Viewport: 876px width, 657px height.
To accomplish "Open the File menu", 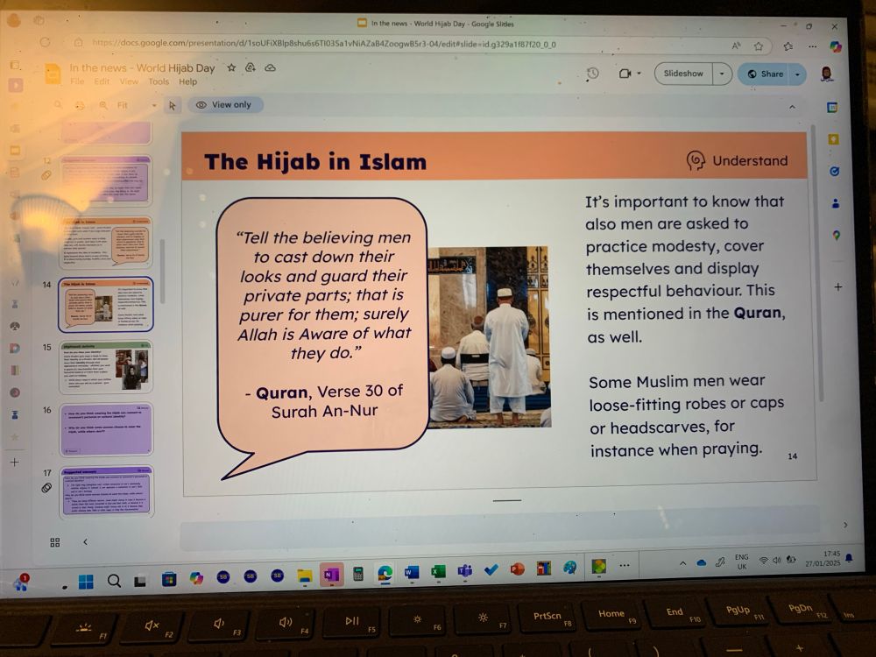I will point(77,81).
